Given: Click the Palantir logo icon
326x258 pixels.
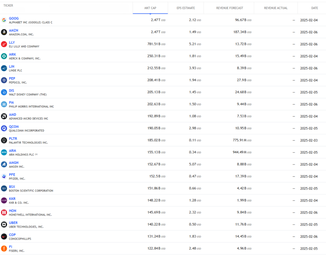Looking at the screenshot, I should coord(4,140).
